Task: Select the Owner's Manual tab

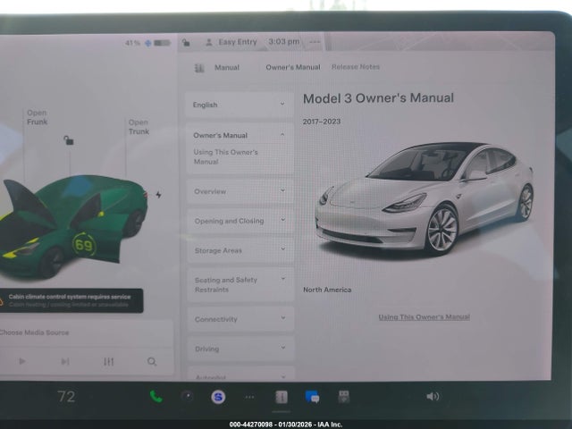Action: point(292,67)
